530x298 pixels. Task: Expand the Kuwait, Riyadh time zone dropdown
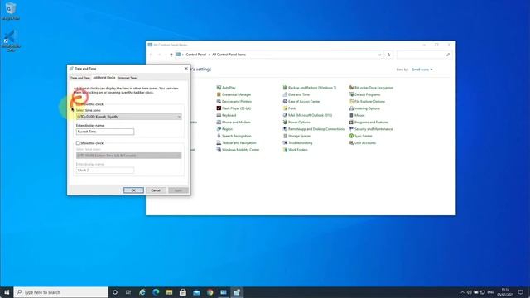[x=129, y=117]
